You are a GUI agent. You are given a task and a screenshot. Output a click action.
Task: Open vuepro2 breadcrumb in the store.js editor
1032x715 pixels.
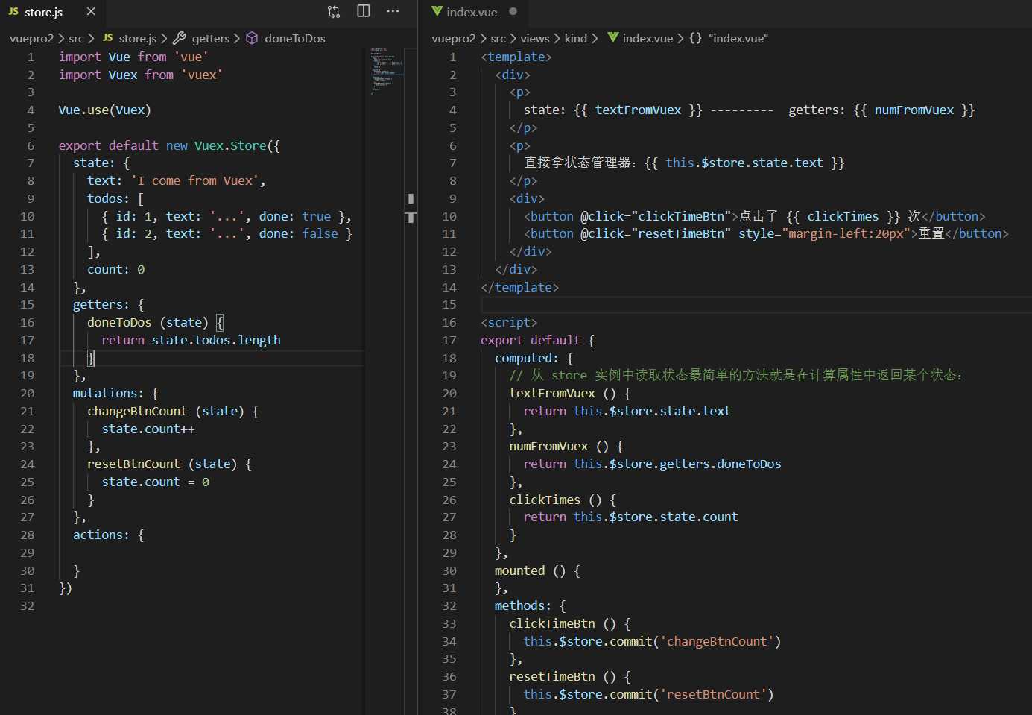tap(32, 38)
